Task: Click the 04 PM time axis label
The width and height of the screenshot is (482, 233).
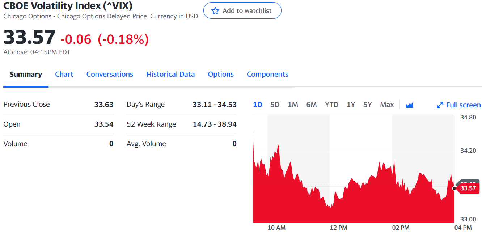Action: tap(463, 228)
